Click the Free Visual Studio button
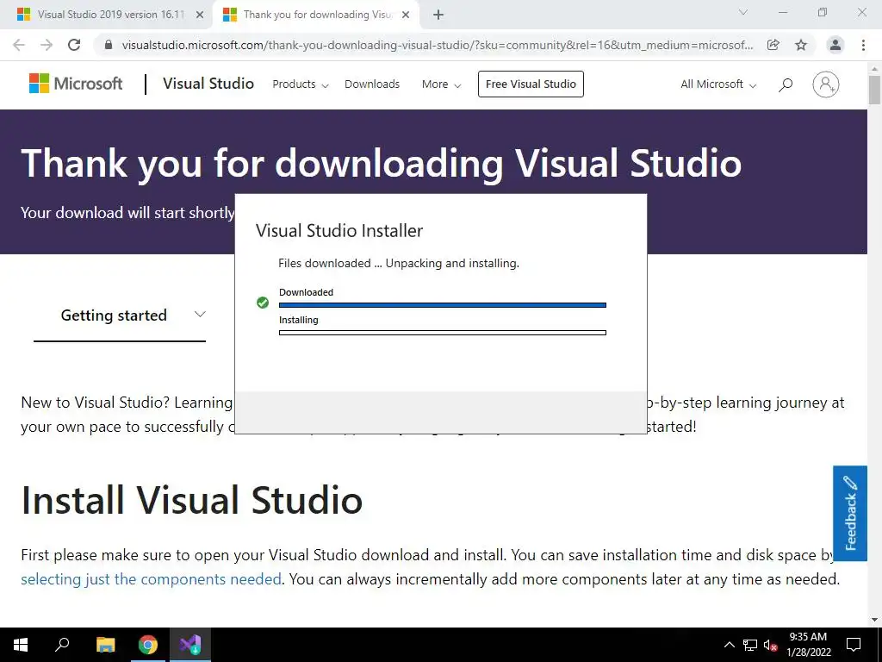Image resolution: width=882 pixels, height=662 pixels. pos(531,84)
